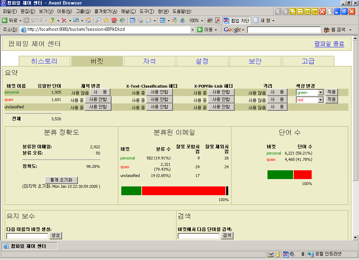Expand the web search options arrow
359x260 pixels.
(x=350, y=30)
